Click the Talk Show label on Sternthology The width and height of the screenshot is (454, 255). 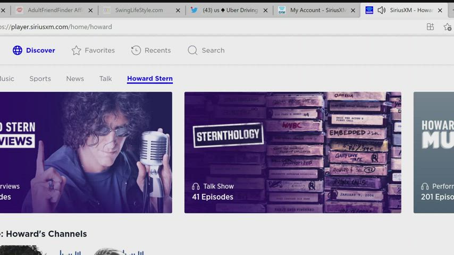[218, 186]
